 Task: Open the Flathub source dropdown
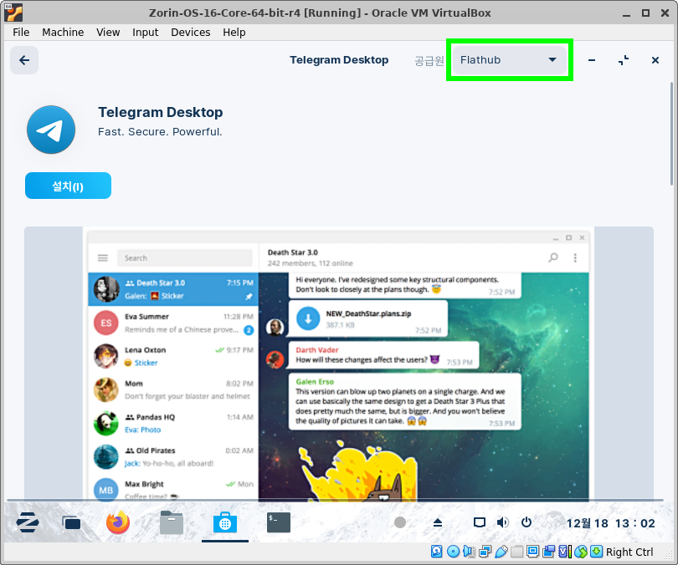pyautogui.click(x=510, y=60)
